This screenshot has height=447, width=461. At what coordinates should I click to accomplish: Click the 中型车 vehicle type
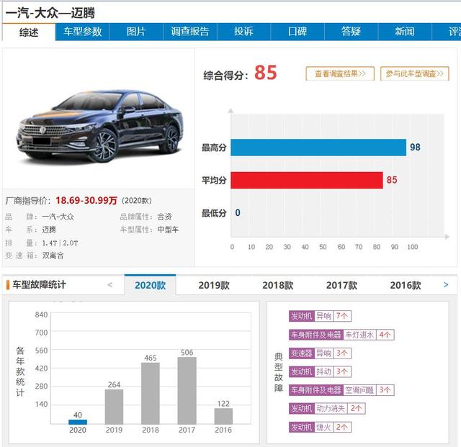[x=168, y=230]
